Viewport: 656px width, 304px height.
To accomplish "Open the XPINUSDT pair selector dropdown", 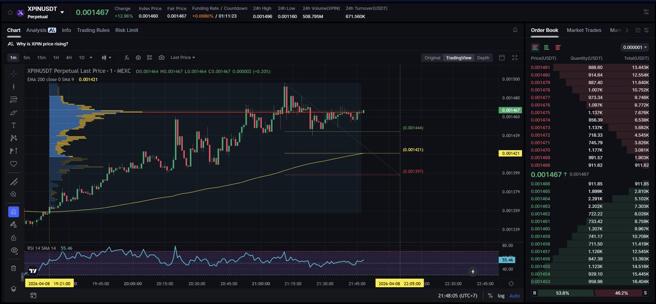I will [x=62, y=12].
